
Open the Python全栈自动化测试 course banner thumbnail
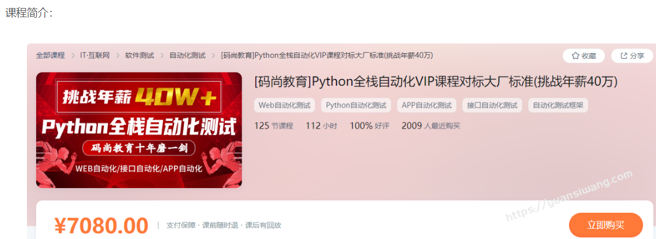coord(139,130)
